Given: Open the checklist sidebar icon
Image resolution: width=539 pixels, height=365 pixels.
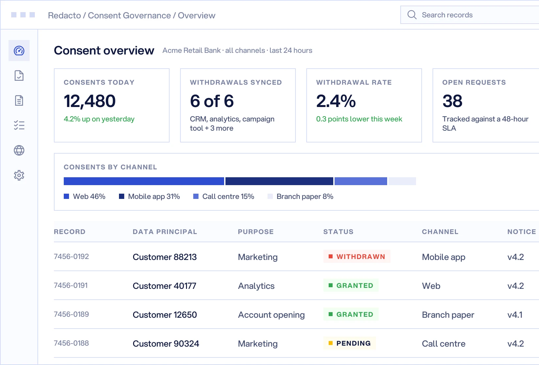Looking at the screenshot, I should tap(19, 125).
